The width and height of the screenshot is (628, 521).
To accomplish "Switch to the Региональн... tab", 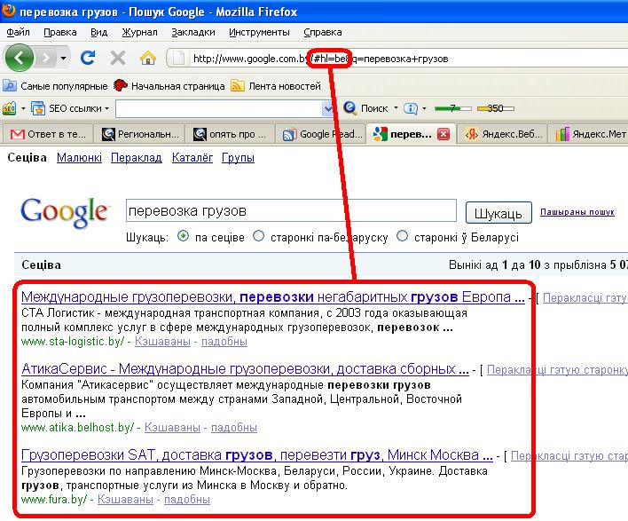I will [x=139, y=134].
